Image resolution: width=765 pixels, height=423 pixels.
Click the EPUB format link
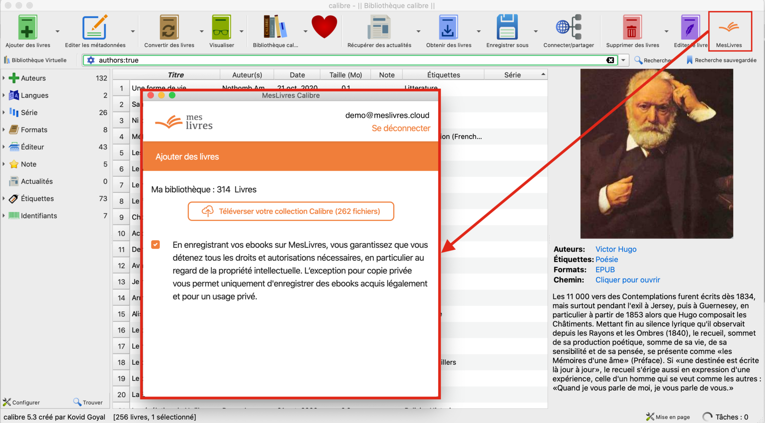point(605,270)
